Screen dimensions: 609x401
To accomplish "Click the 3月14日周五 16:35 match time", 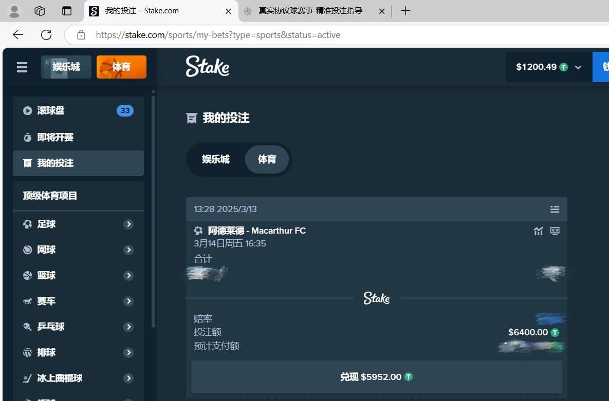I will pyautogui.click(x=230, y=243).
